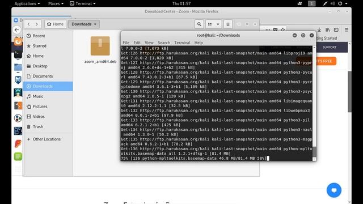The width and height of the screenshot is (363, 204).
Task: Go back in the file manager
Action: coord(29,24)
